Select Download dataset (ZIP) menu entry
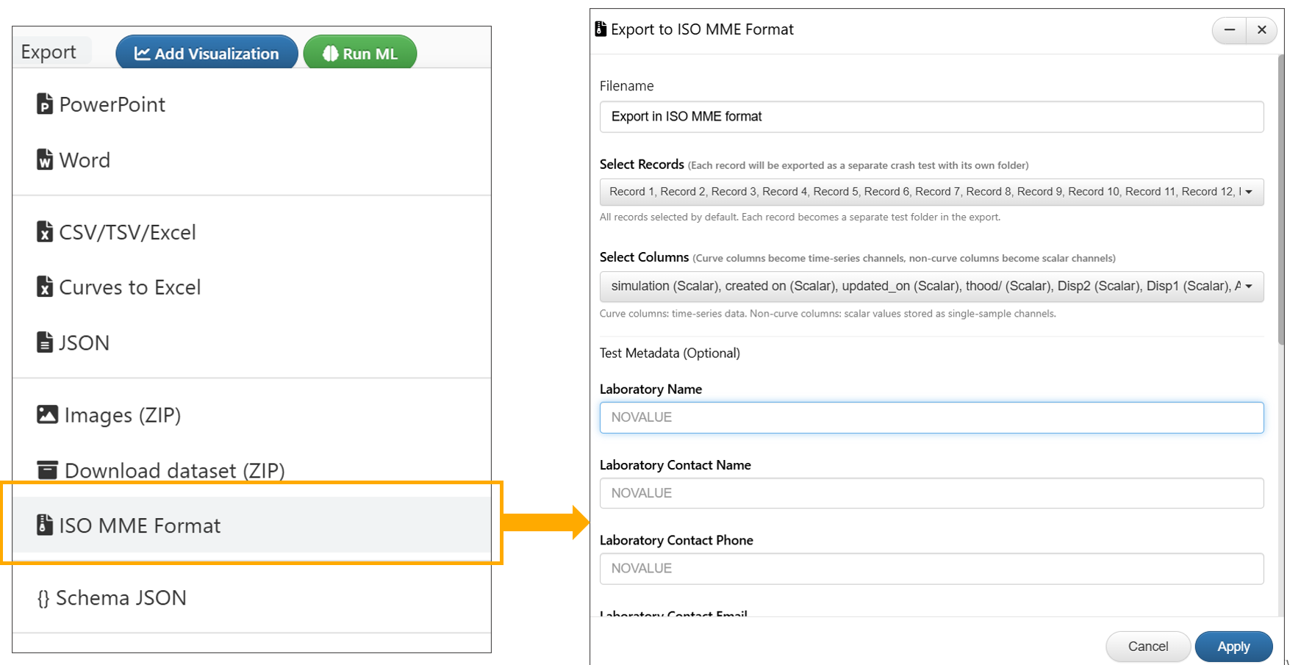Screen dimensions: 1290x665 pos(174,470)
